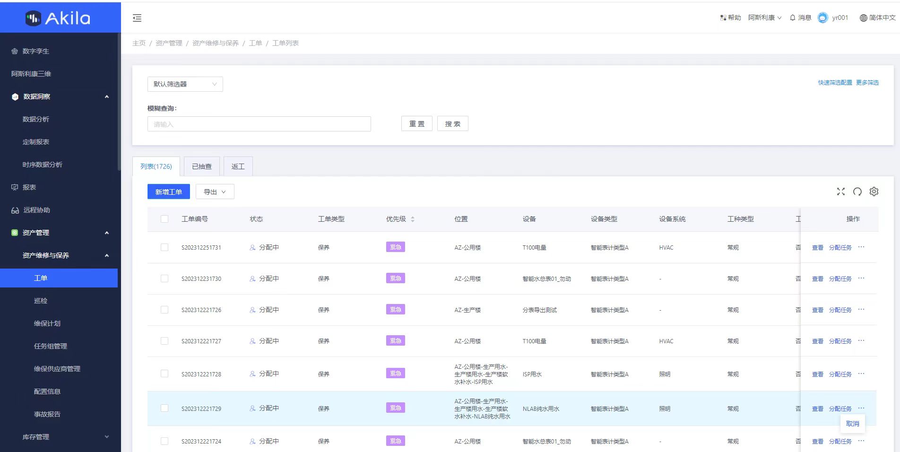Viewport: 900px width, 452px height.
Task: Click the 远程协助 sidebar icon
Action: [x=15, y=210]
